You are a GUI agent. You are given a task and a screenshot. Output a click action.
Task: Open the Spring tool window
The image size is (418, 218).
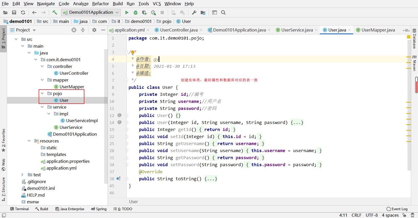[x=99, y=209]
